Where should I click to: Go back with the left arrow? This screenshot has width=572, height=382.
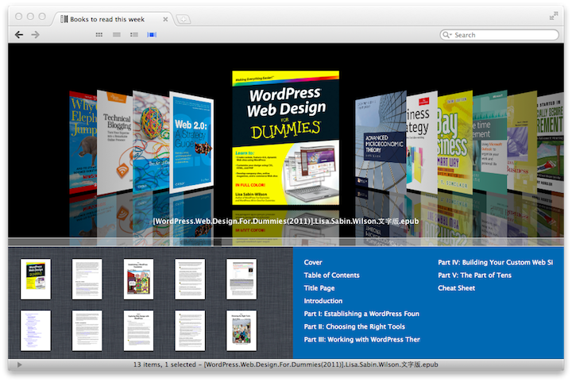click(19, 35)
